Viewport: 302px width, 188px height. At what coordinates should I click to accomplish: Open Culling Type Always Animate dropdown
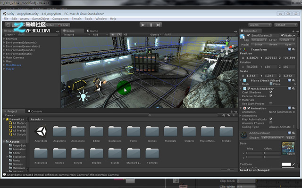[x=282, y=127]
